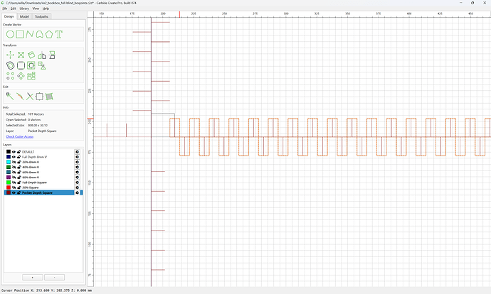Open the View menu
This screenshot has width=491, height=294.
(36, 9)
